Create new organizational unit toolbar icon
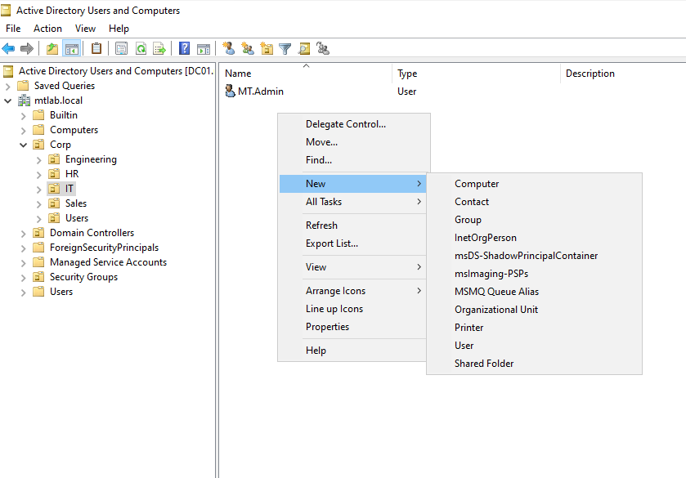Screen dimensions: 686x478 coord(267,48)
